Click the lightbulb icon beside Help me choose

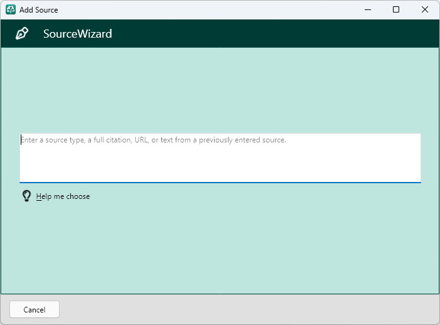(26, 196)
